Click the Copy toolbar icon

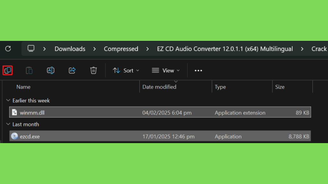point(8,70)
